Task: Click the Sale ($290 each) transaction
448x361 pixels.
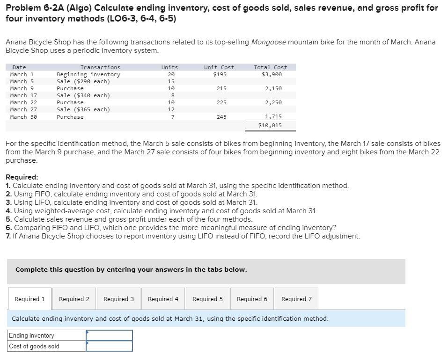Action: (x=83, y=81)
